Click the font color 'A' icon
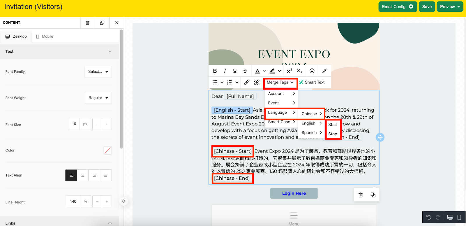The image size is (466, 226). tap(257, 71)
